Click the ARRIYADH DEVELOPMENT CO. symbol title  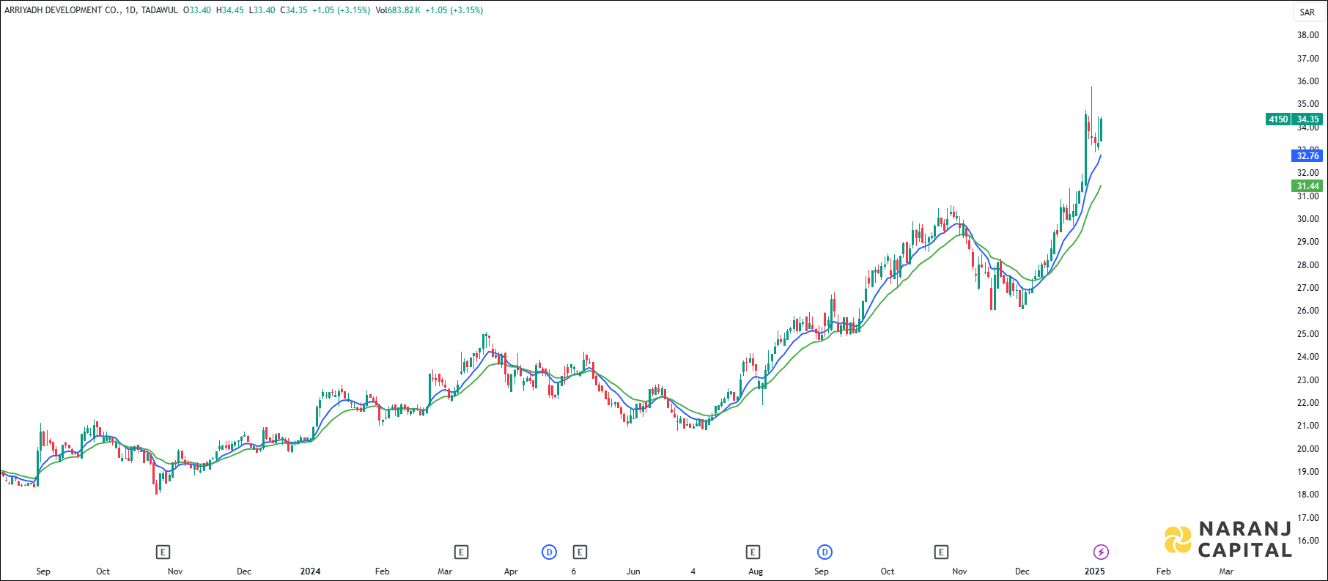(x=62, y=10)
